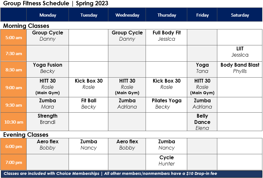Screen dimensions: 263x178
Task: Click Wednesday's HITT 30 class cell
Action: tap(127, 87)
